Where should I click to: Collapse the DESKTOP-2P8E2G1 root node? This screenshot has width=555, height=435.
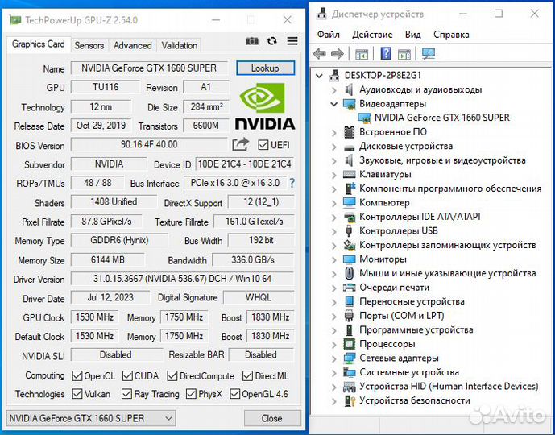click(320, 76)
